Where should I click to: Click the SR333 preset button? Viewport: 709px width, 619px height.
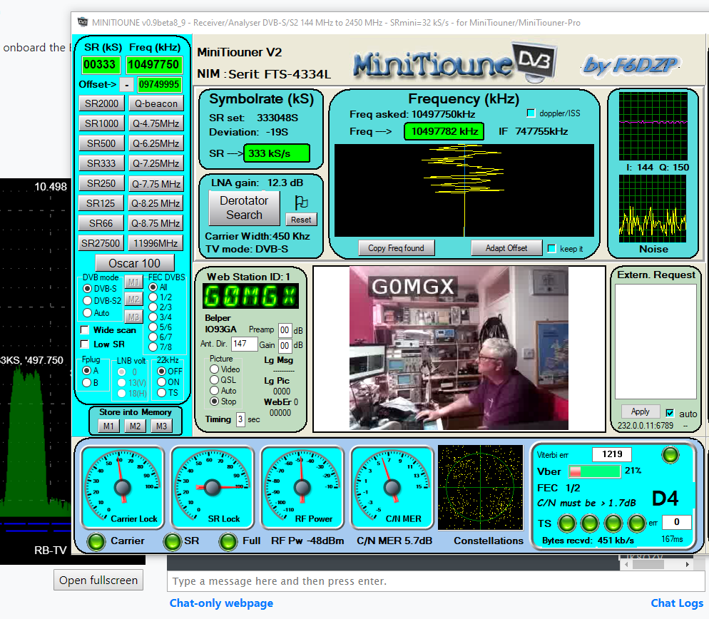101,163
